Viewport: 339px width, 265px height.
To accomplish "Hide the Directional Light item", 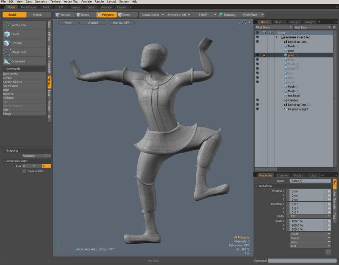I will (257, 109).
